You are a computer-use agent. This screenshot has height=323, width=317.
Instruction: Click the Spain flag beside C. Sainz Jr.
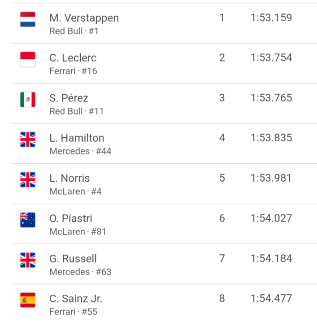[28, 300]
